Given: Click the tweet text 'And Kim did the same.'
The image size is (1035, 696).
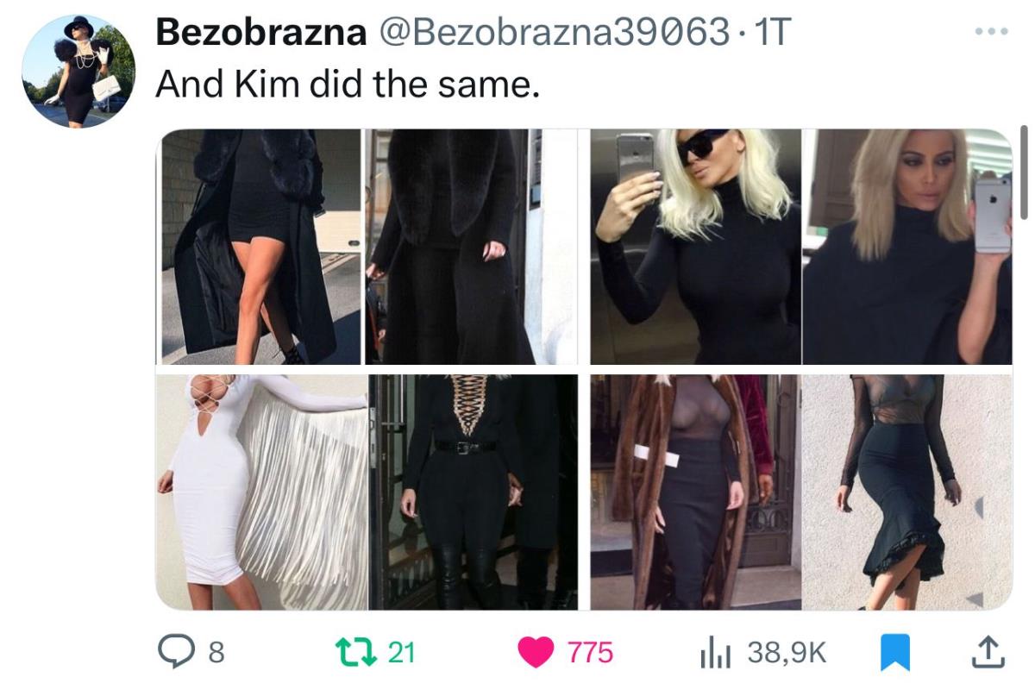Looking at the screenshot, I should (348, 86).
